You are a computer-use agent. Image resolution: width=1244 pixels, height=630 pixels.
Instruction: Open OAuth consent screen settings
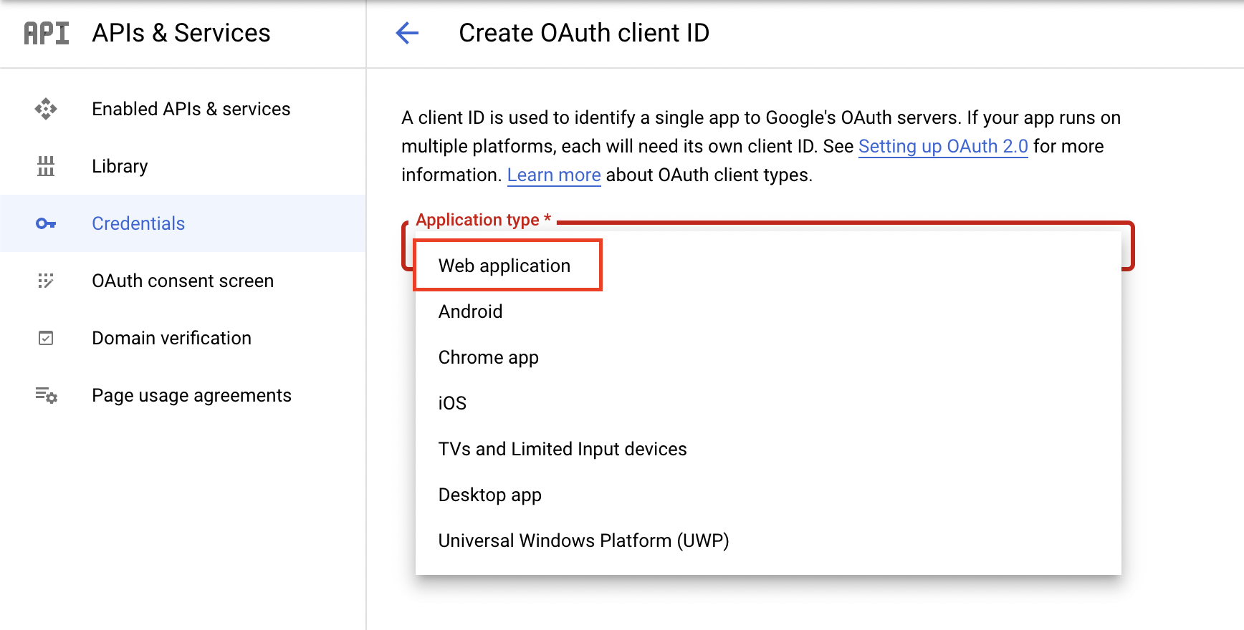tap(183, 281)
